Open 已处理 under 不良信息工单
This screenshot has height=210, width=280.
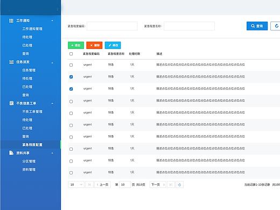click(27, 128)
